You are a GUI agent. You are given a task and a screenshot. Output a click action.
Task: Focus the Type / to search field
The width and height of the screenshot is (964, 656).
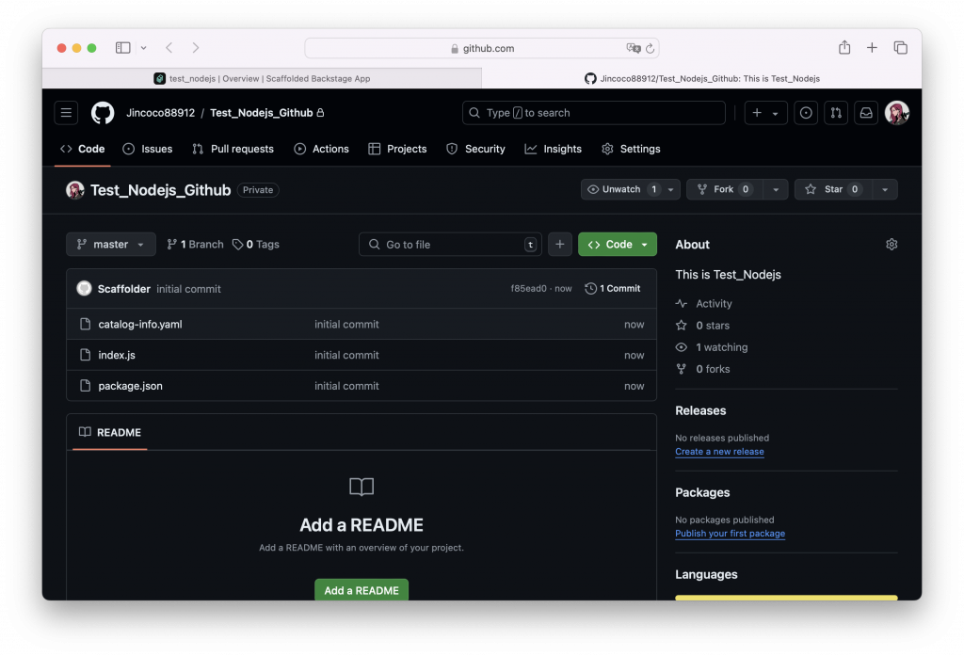coord(594,113)
